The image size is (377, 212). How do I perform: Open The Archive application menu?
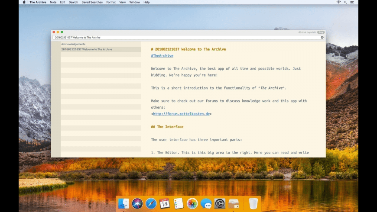(38, 2)
